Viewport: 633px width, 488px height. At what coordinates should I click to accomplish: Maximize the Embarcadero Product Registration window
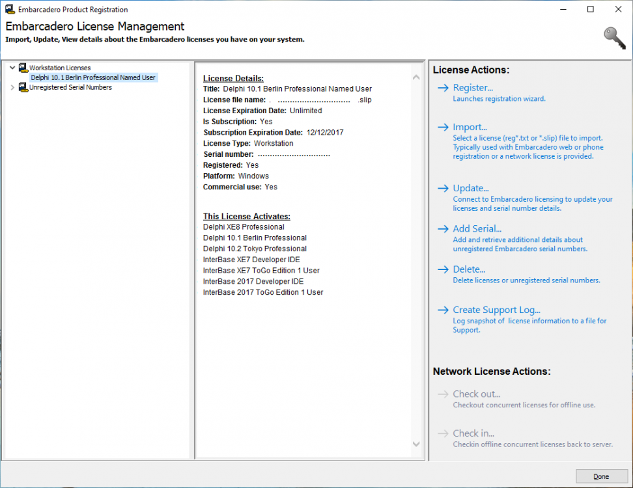(591, 9)
